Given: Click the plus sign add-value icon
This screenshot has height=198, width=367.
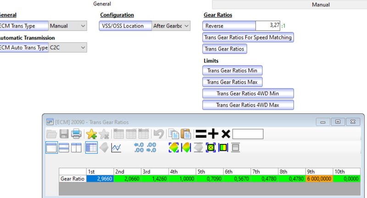Looking at the screenshot, I should 213,134.
